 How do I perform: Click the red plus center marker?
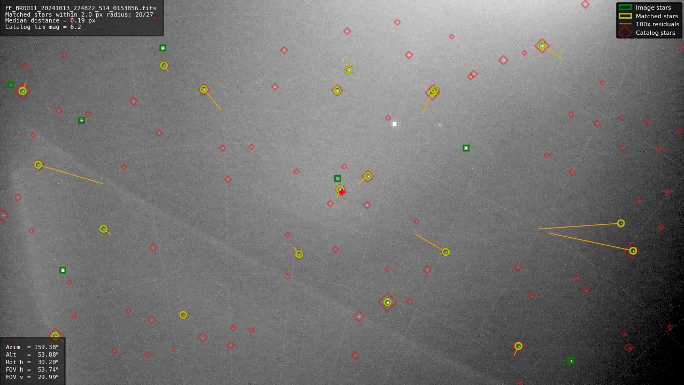(342, 192)
